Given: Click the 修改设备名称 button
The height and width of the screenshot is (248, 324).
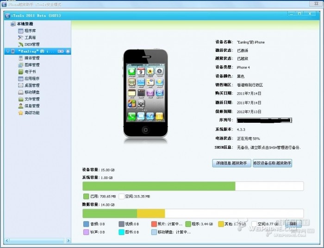Looking at the screenshot, I should [272, 163].
